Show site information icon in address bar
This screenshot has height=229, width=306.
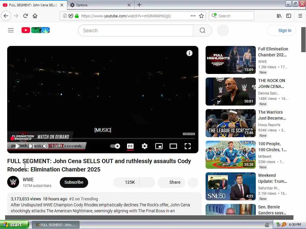[x=65, y=16]
